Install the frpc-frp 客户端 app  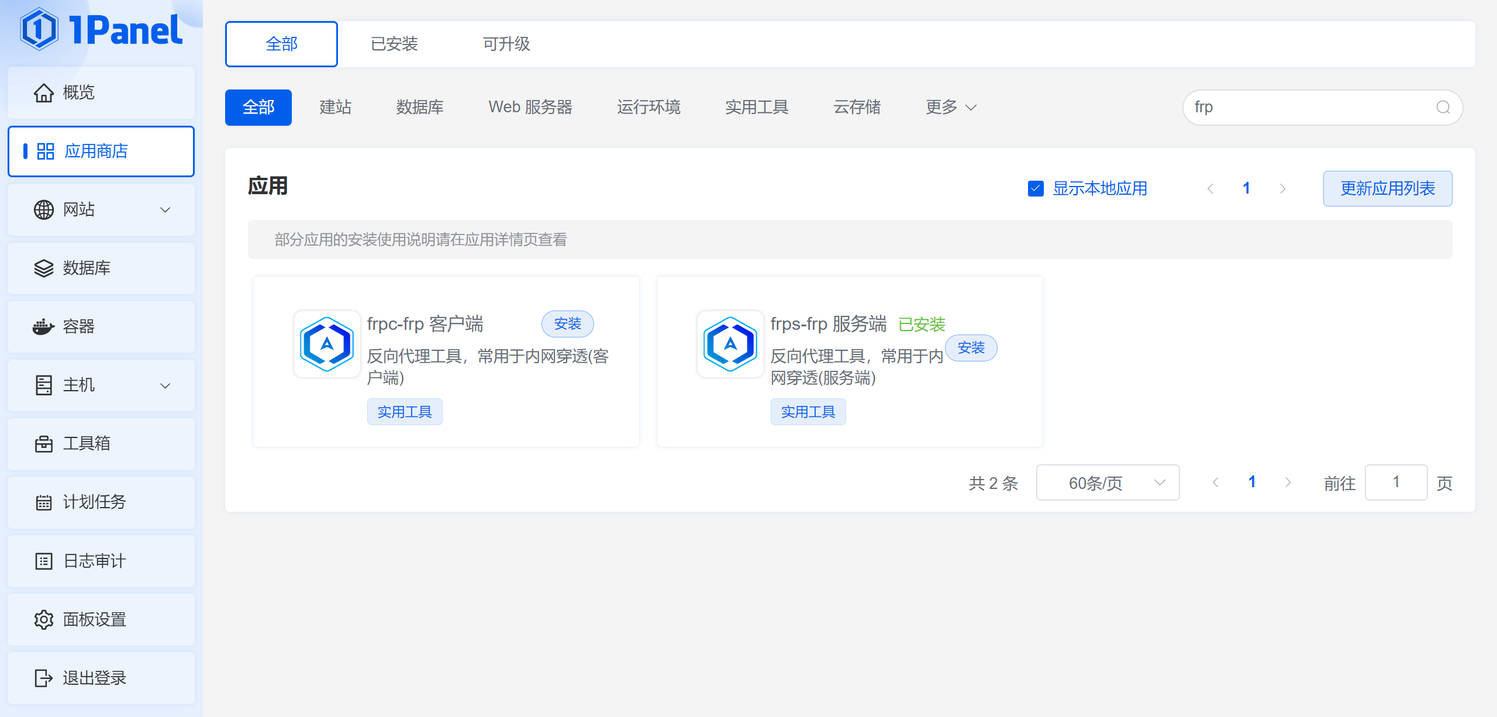568,324
